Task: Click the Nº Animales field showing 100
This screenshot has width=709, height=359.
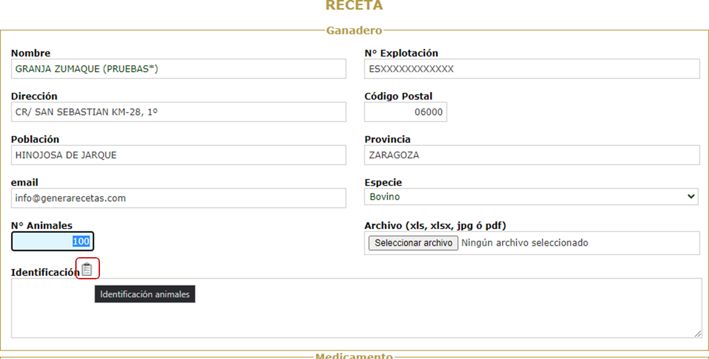Action: [53, 241]
